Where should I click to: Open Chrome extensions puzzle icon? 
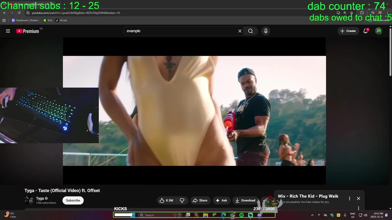(362, 13)
